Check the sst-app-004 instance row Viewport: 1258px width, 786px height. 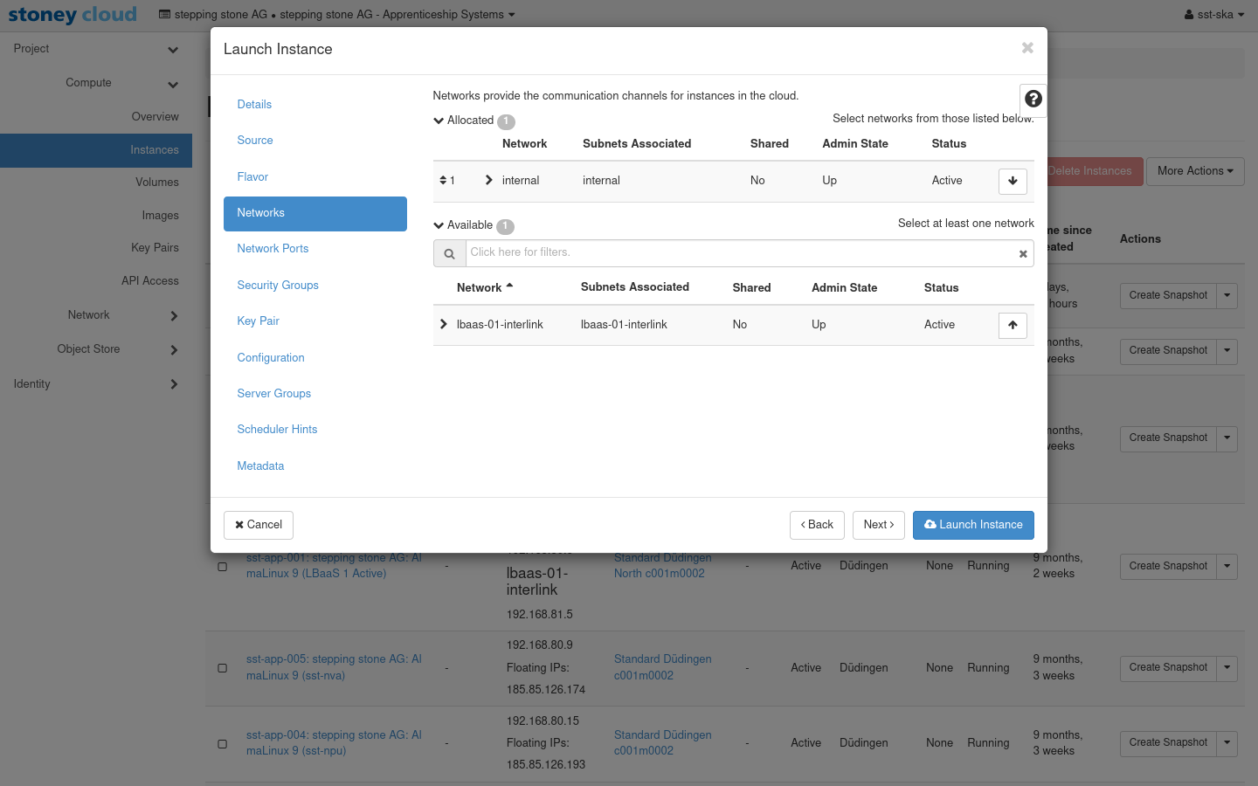coord(223,744)
